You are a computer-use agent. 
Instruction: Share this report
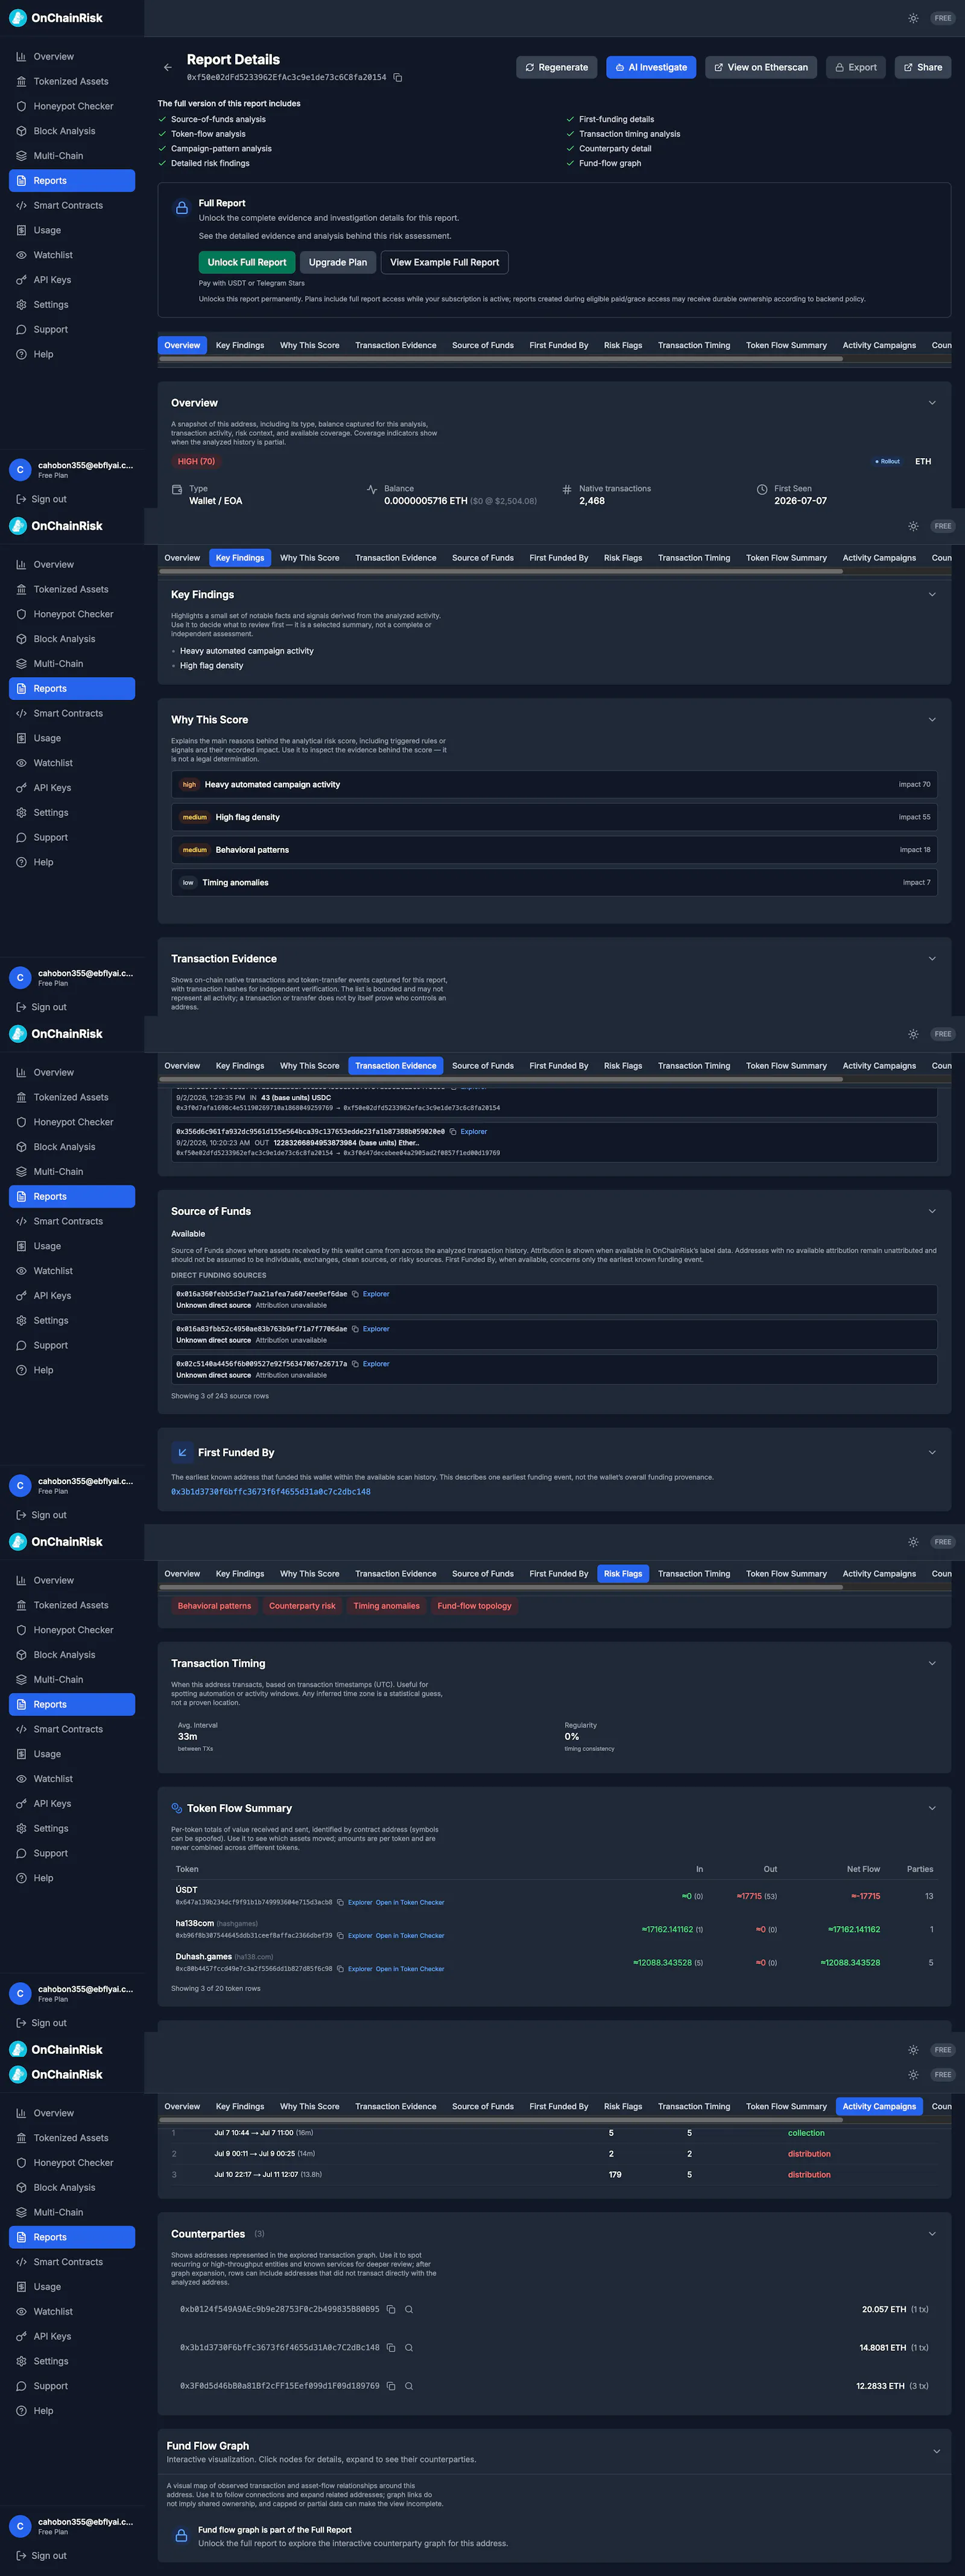(x=923, y=67)
